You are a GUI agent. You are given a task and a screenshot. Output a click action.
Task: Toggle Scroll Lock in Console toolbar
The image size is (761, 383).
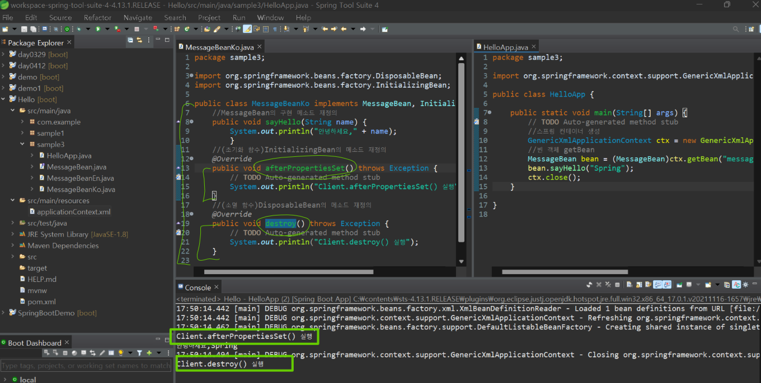click(x=639, y=285)
